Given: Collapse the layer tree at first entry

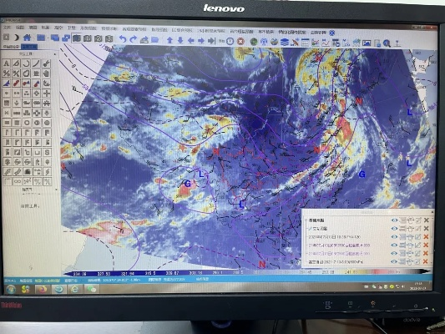Looking at the screenshot, I should [x=306, y=220].
